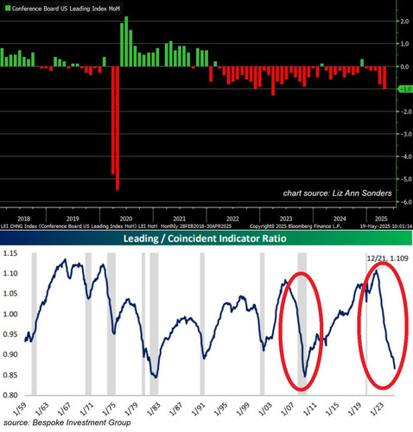Click the "1/79" x-axis date label
The height and width of the screenshot is (432, 413).
pyautogui.click(x=131, y=409)
